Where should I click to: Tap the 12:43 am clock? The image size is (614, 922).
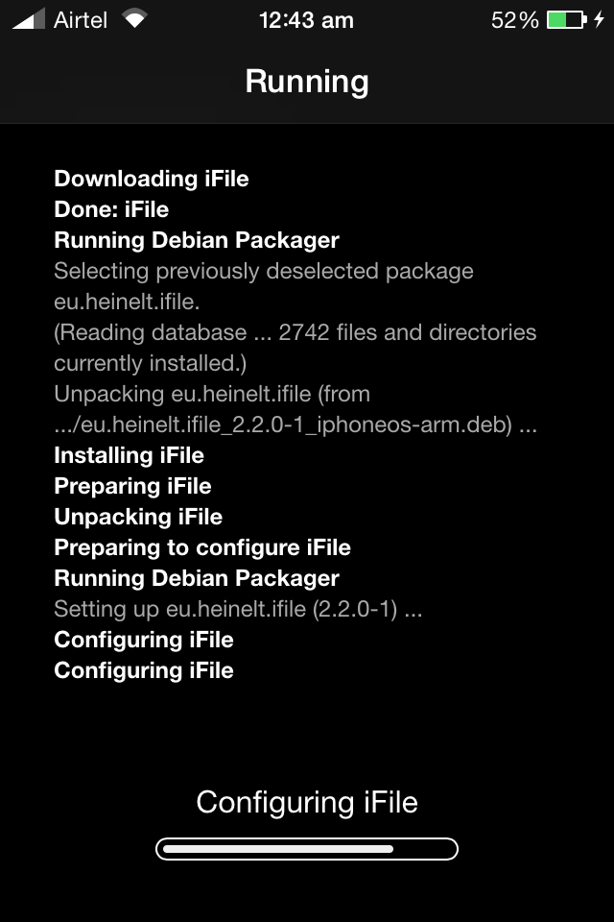coord(306,20)
